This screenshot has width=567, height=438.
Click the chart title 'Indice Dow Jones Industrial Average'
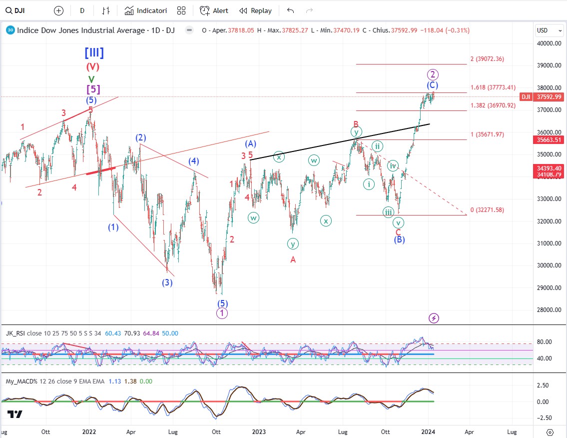point(81,30)
